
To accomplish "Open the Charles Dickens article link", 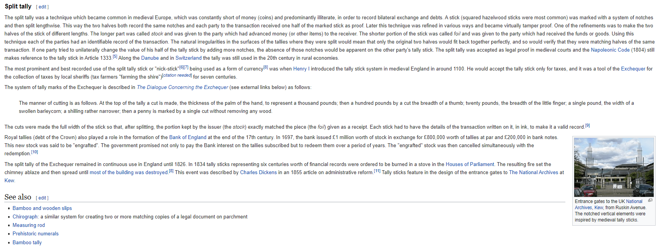I will pos(258,173).
